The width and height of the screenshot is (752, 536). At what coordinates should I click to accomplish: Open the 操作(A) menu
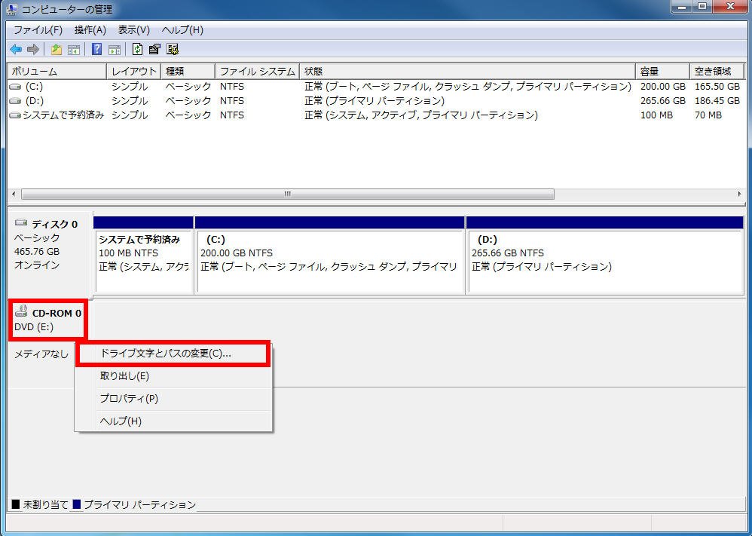click(90, 30)
